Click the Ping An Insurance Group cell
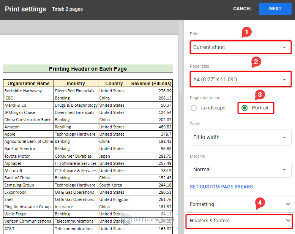The image size is (295, 234). 28,207
